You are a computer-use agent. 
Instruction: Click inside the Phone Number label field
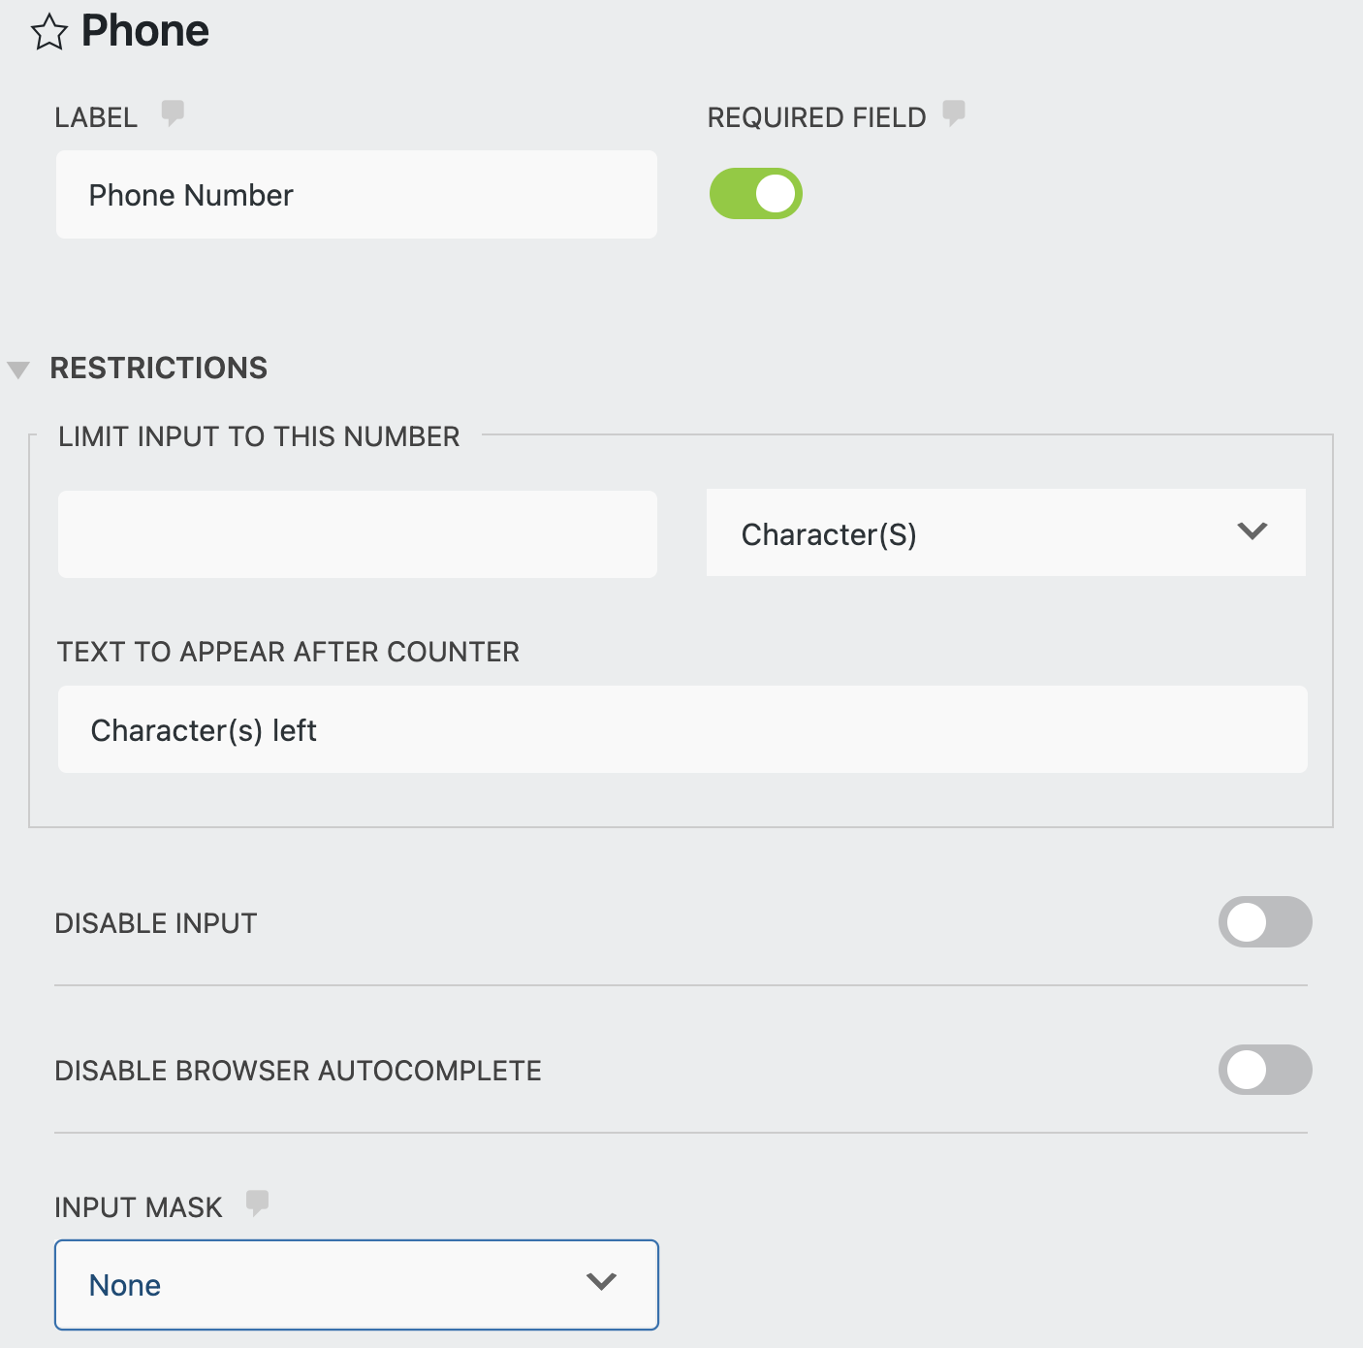tap(357, 194)
